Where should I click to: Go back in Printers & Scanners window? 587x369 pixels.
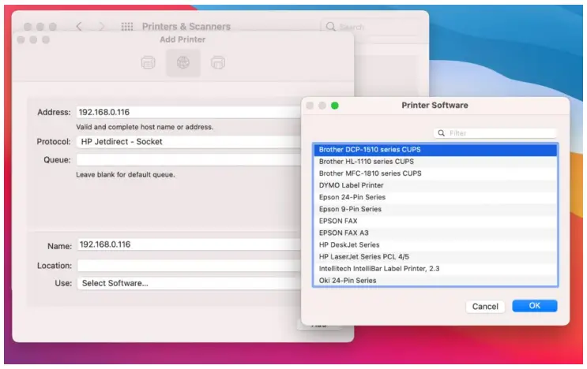[79, 27]
